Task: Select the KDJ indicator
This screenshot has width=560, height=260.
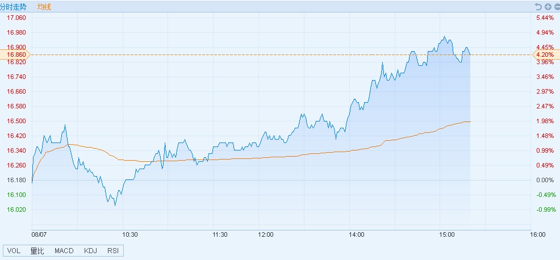Action: point(90,251)
